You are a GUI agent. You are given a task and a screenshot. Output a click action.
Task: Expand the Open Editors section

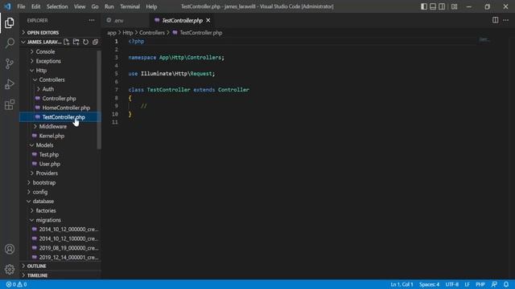pos(60,33)
